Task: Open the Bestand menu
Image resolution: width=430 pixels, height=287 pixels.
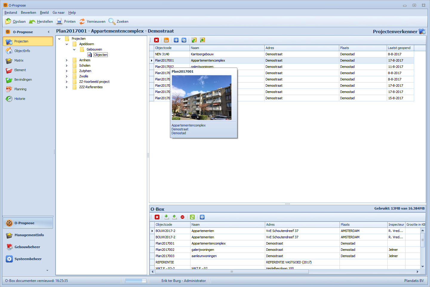Action: coord(11,13)
